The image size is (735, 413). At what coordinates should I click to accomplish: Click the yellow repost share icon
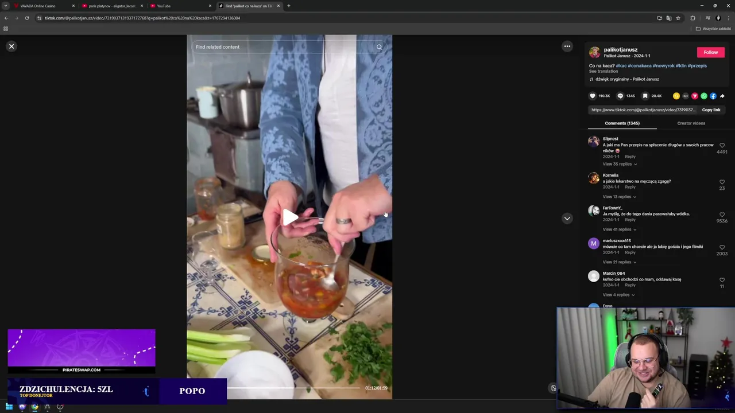click(676, 96)
